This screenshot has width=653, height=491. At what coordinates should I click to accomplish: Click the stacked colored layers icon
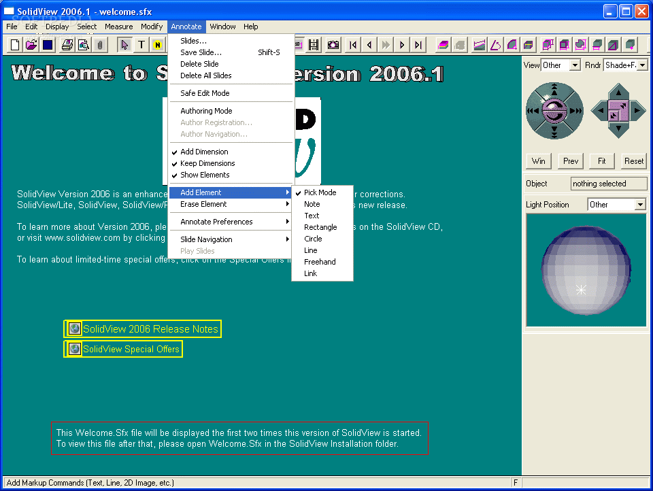coord(443,45)
